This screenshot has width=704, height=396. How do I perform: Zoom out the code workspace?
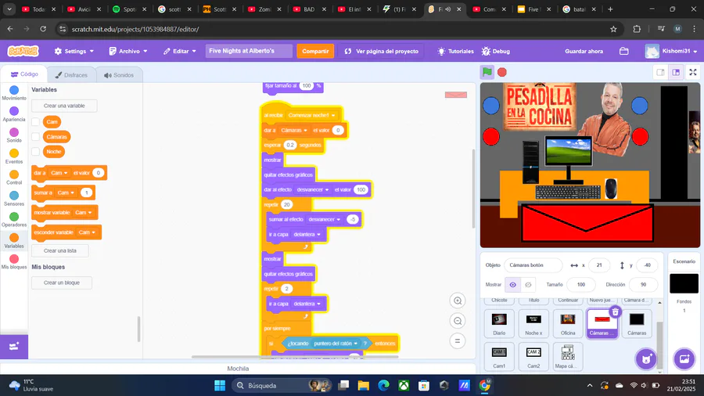click(x=458, y=321)
